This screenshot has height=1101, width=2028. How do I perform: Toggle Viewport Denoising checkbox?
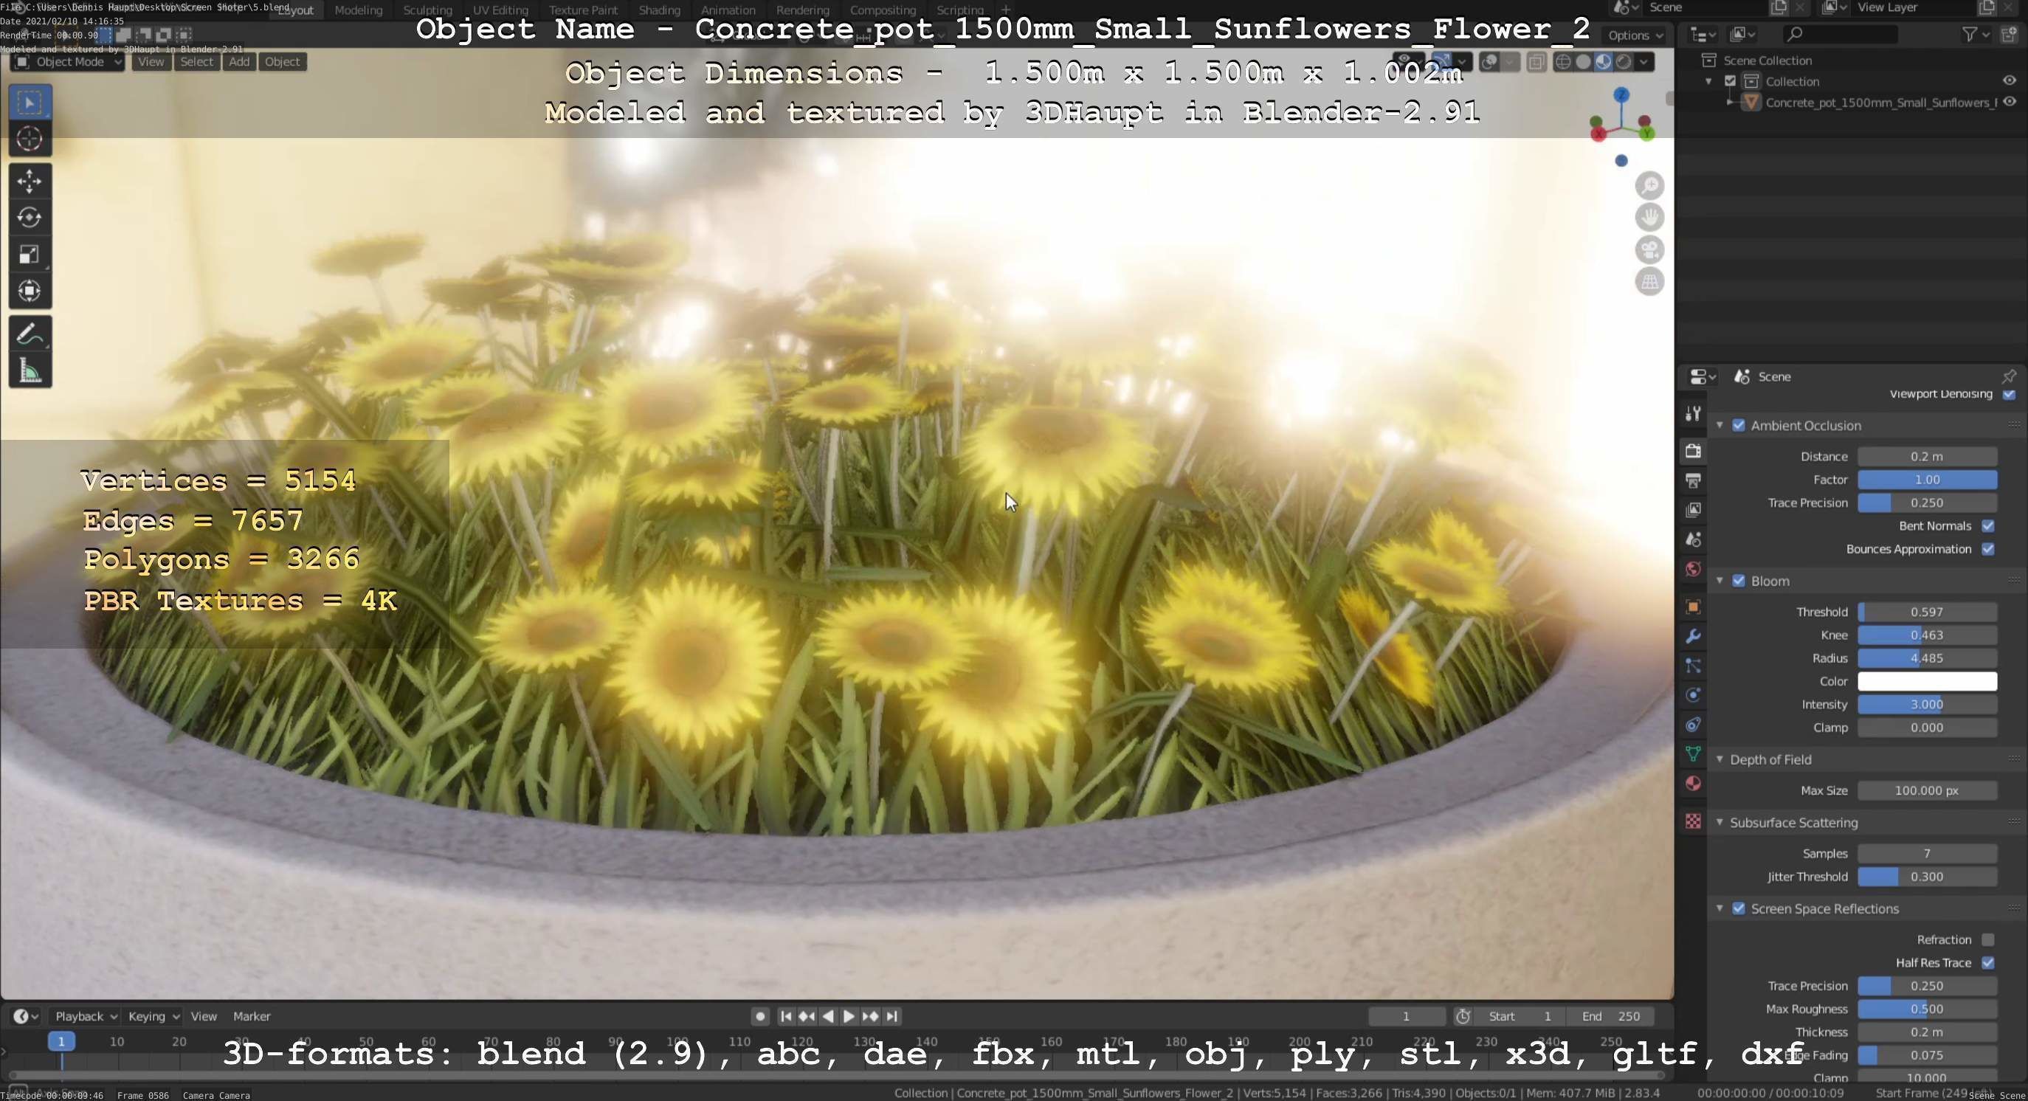tap(2009, 394)
